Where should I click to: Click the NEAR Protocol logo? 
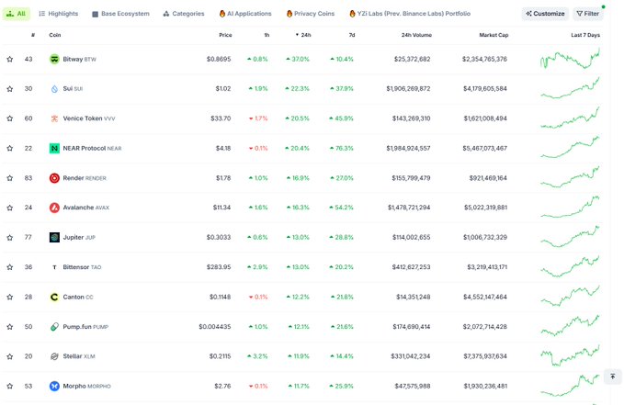point(54,149)
